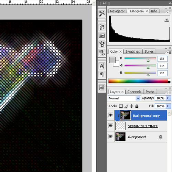The width and height of the screenshot is (172, 172).
Task: Select the DESIGNIOUS TIMES layer name
Action: [143, 126]
